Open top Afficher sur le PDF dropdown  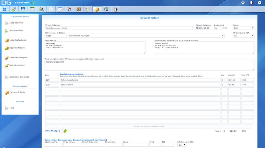click(243, 36)
